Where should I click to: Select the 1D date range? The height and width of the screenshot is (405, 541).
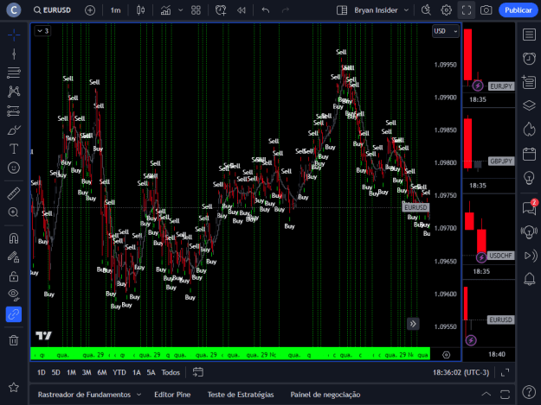tap(41, 372)
